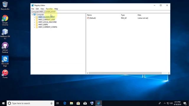This screenshot has height=106, width=189.
Task: Open the People icon in the system tray
Action: [x=160, y=103]
